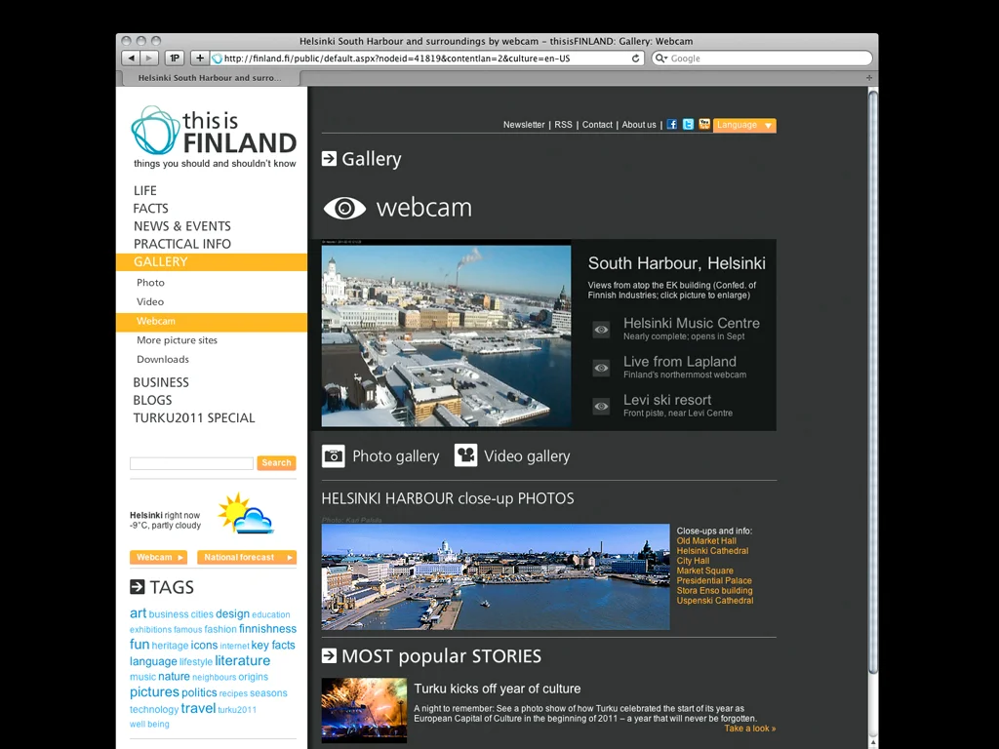Image resolution: width=999 pixels, height=749 pixels.
Task: Select the GALLERY menu item
Action: [212, 261]
